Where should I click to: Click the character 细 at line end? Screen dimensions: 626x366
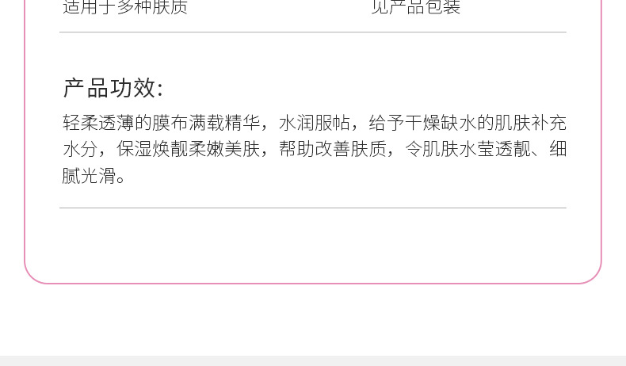[x=558, y=149]
